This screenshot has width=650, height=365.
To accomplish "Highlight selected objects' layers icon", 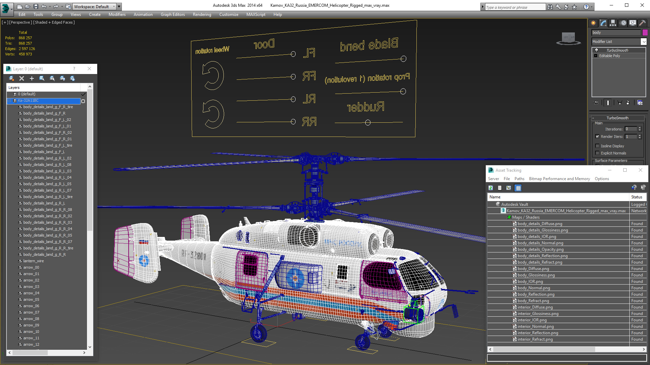I will [52, 78].
